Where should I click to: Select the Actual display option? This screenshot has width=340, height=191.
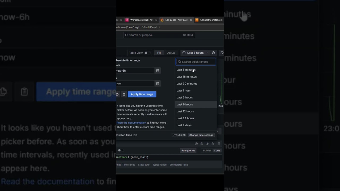(171, 53)
